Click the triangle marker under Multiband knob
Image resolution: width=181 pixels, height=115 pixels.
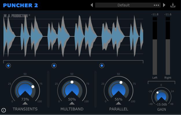pyautogui.click(x=72, y=103)
